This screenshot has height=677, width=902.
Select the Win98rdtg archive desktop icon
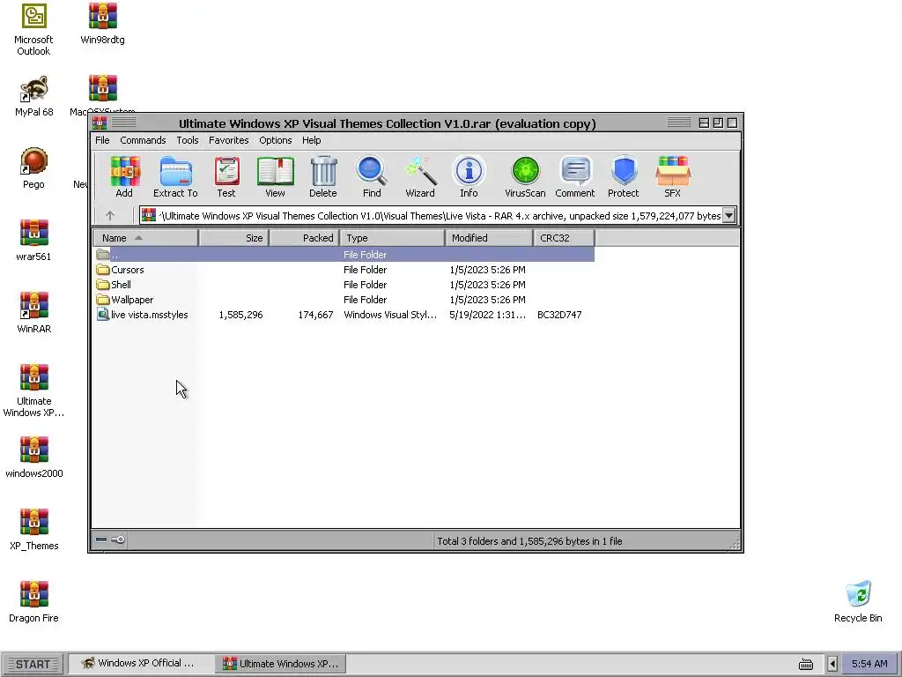[102, 24]
